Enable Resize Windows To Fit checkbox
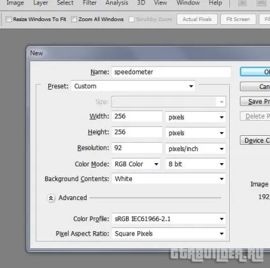This screenshot has height=268, width=270. (8, 19)
